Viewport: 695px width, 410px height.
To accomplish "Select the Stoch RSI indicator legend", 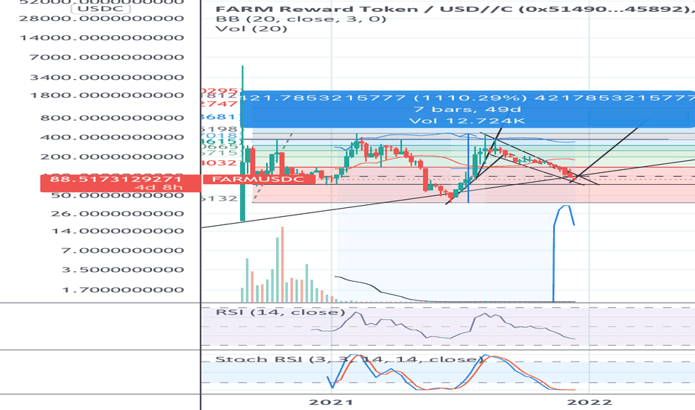I will [348, 359].
